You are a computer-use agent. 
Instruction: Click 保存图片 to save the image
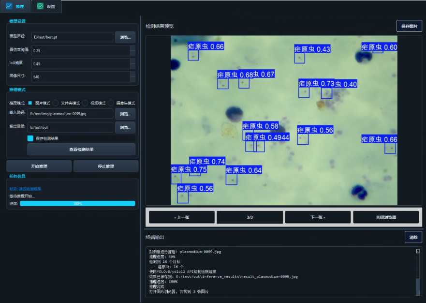pos(409,26)
